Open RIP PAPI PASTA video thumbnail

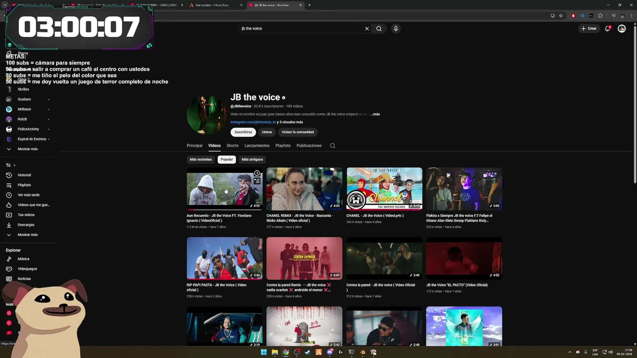[224, 258]
